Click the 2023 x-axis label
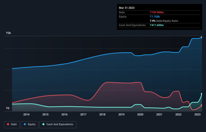 [x=197, y=114]
